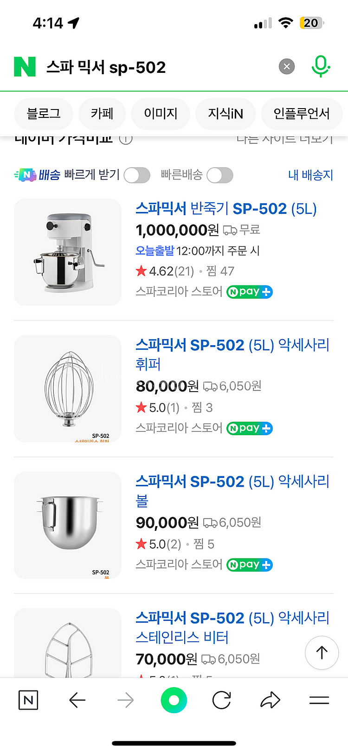Reload the page with refresh icon
348x753 pixels.
(221, 700)
